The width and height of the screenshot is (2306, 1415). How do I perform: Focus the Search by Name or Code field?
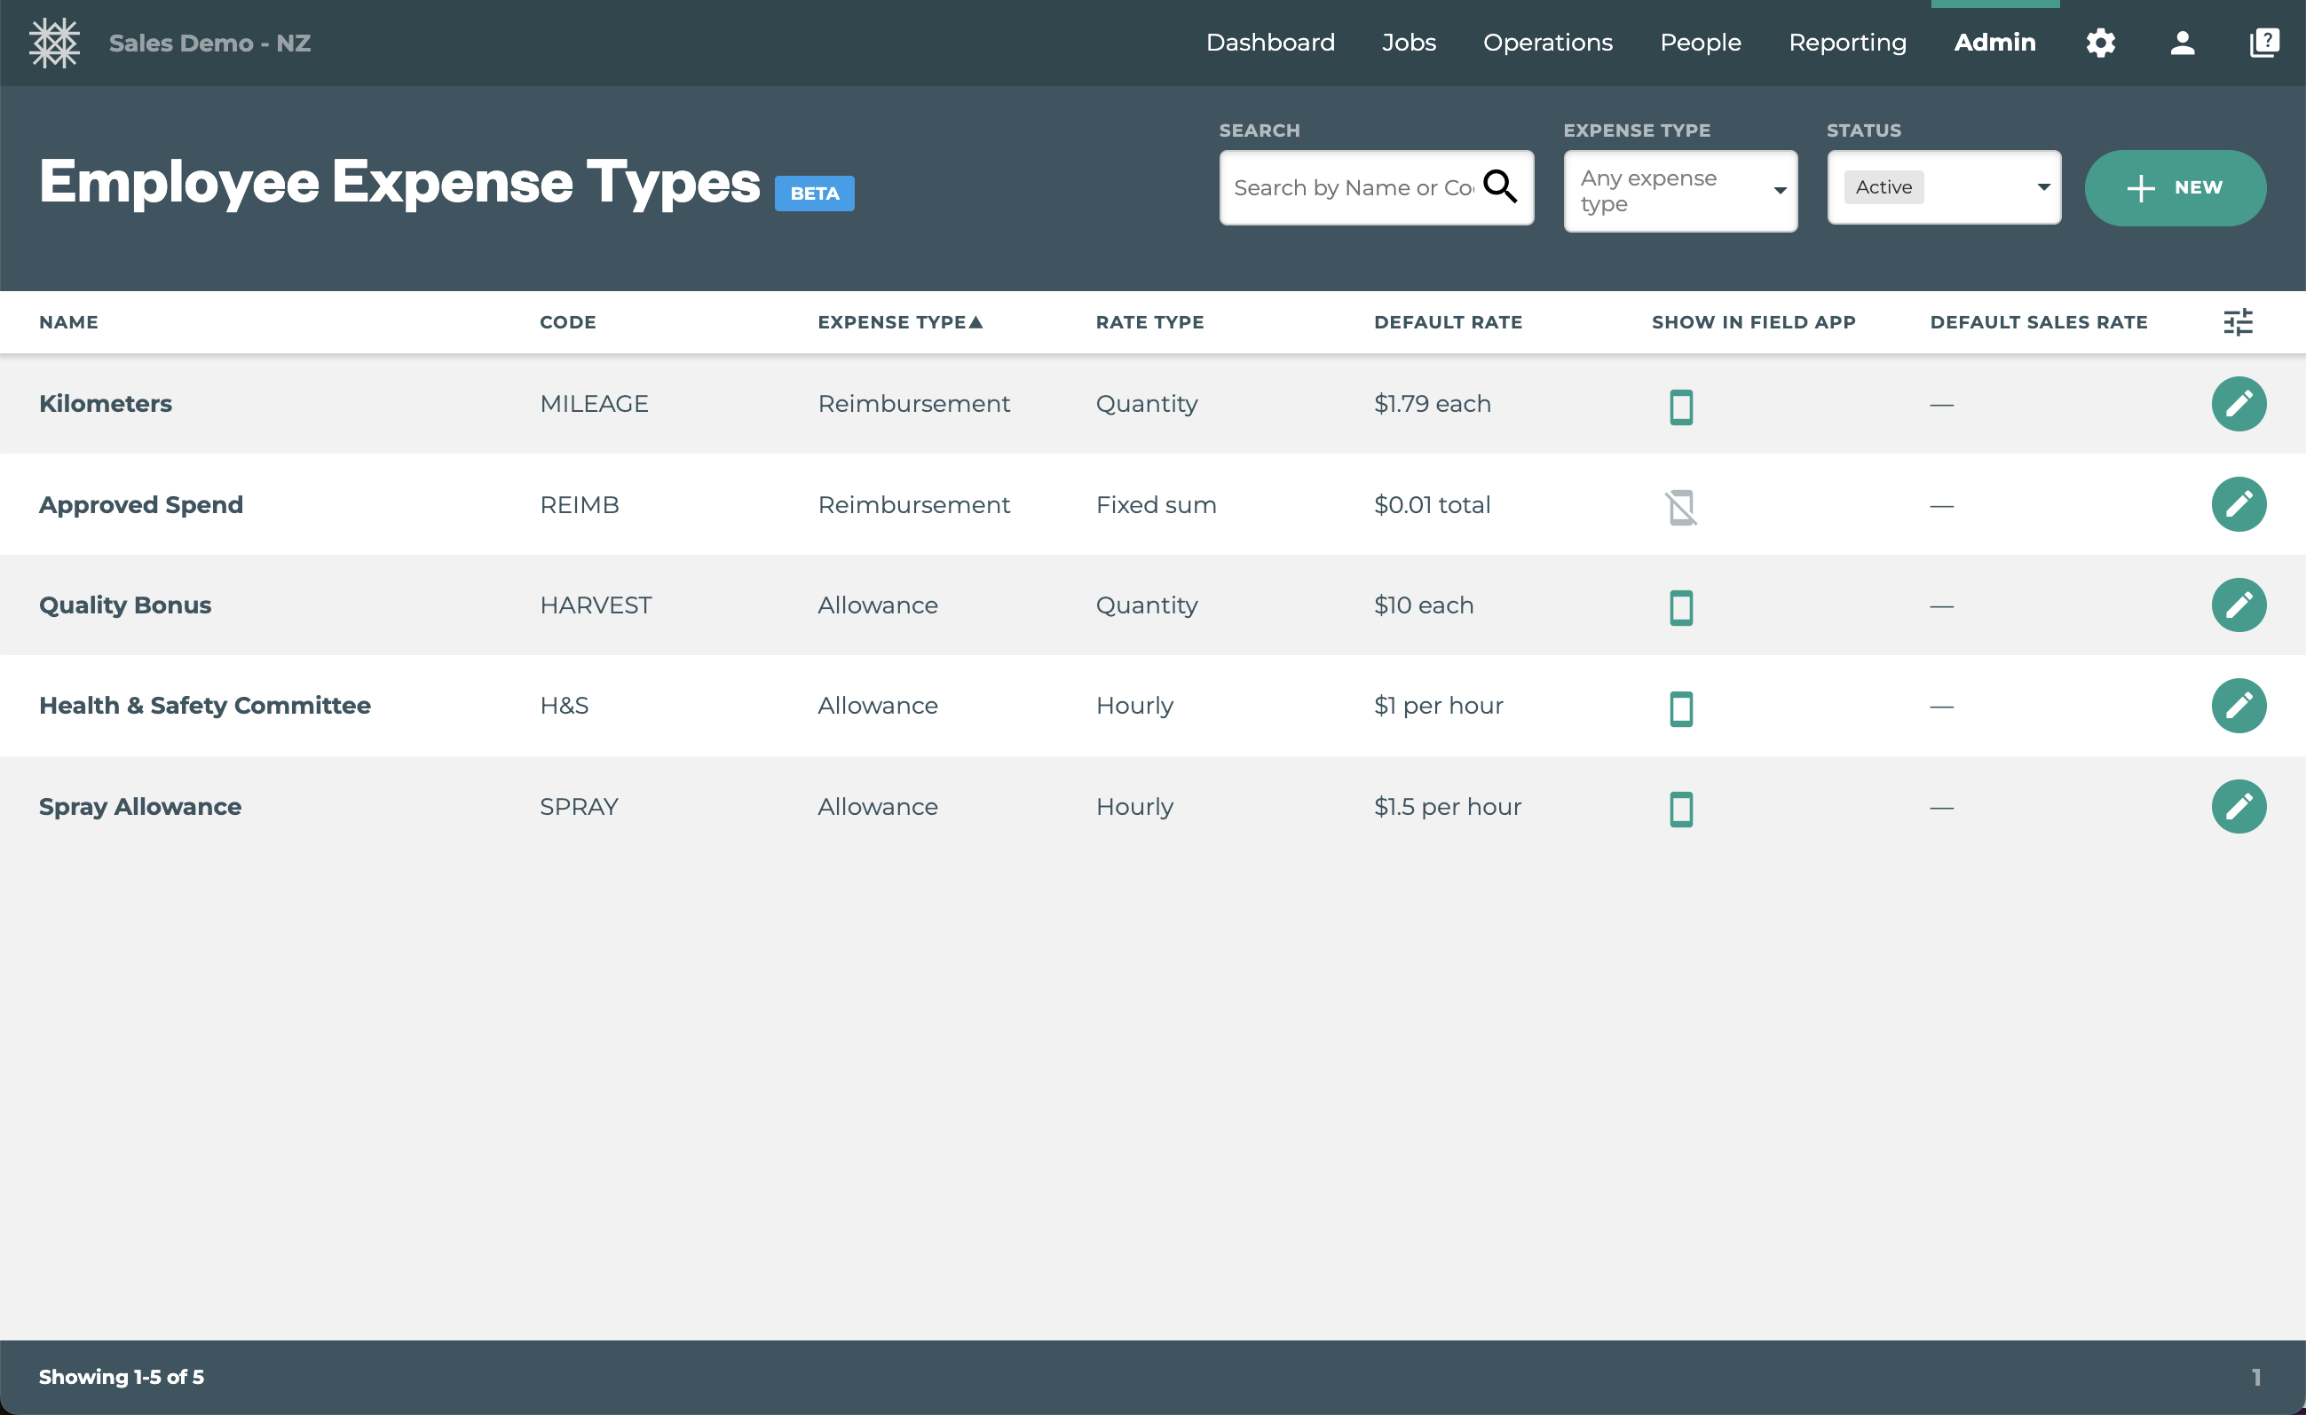pos(1353,188)
